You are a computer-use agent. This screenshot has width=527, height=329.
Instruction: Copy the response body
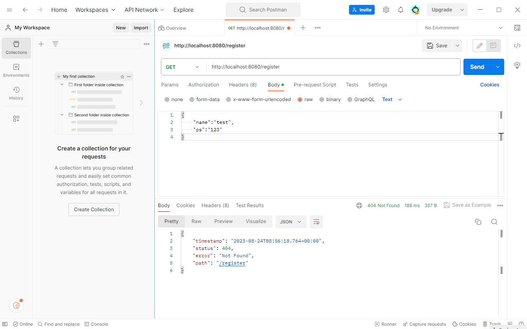pos(478,222)
